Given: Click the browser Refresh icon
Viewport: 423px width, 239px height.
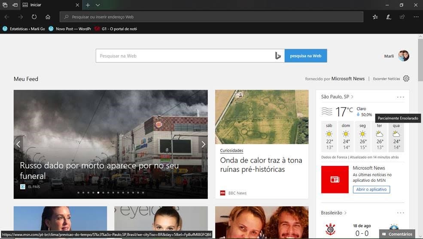Looking at the screenshot, I should pos(34,17).
